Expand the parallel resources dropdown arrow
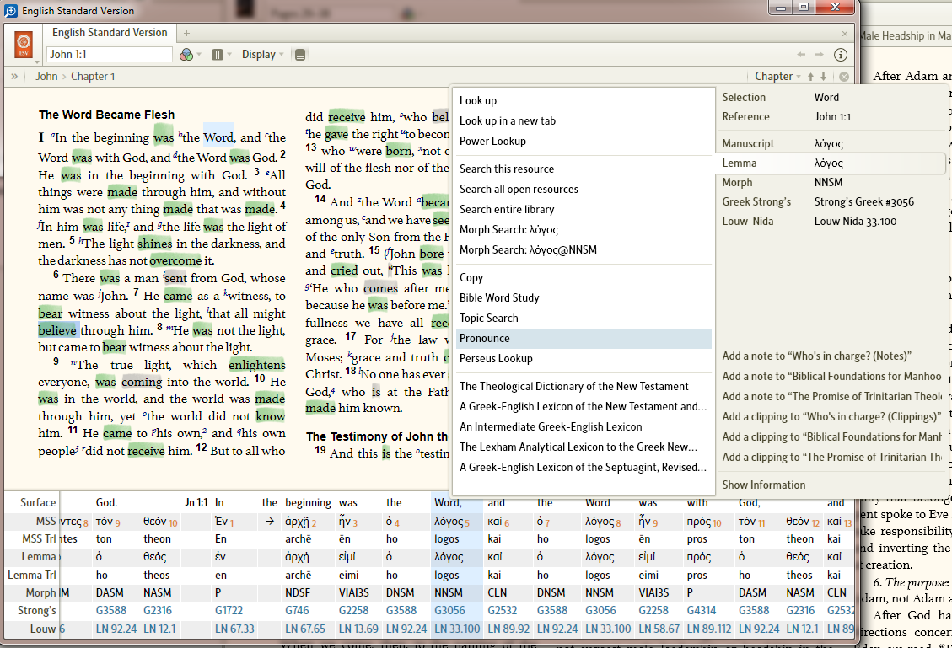 229,55
